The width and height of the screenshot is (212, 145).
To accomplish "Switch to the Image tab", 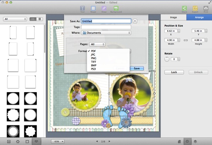I will click(173, 17).
